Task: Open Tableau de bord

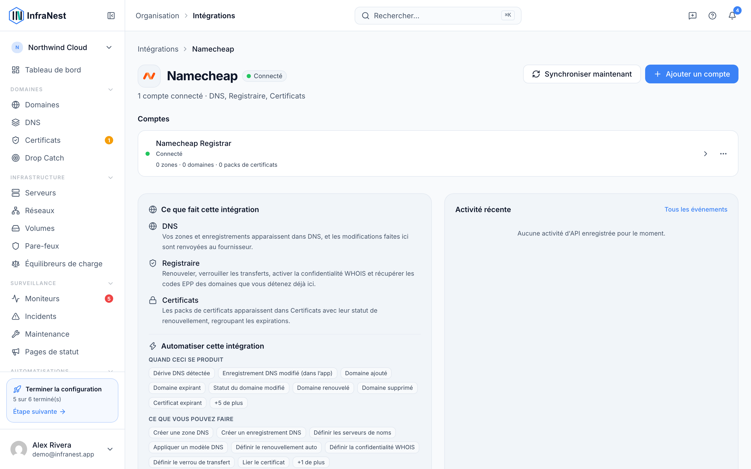Action: (62, 70)
